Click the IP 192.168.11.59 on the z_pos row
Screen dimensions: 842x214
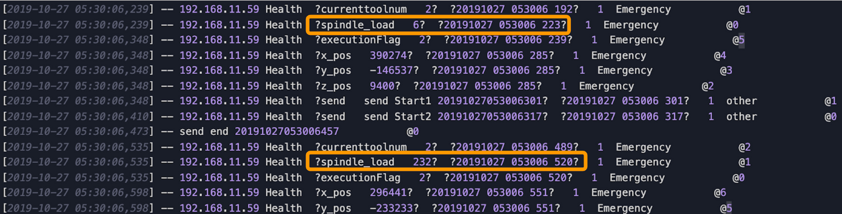pos(219,86)
